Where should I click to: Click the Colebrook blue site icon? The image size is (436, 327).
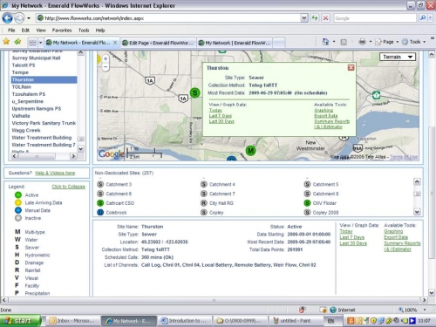pos(100,213)
